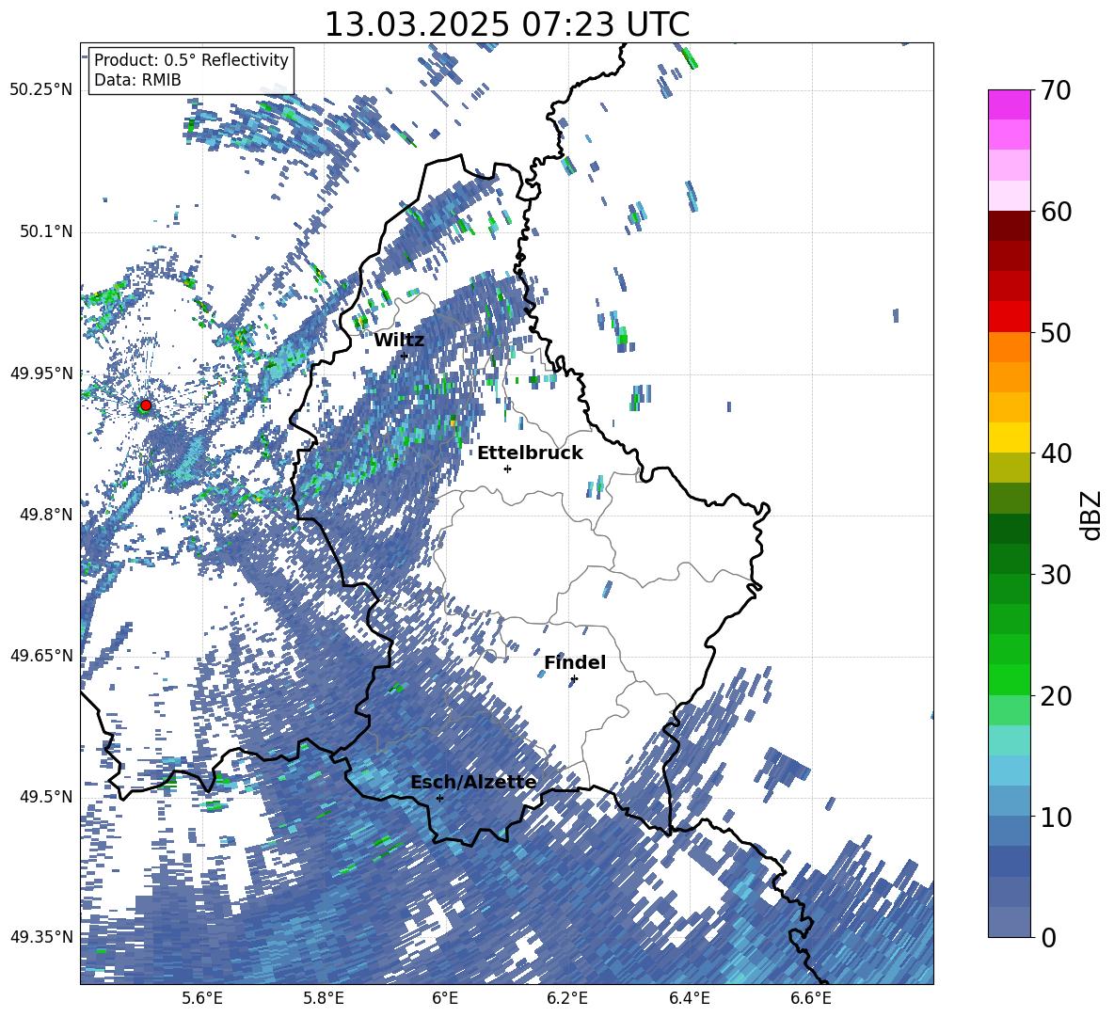Click the colorbar tick label 20
The image size is (1114, 1017).
1056,696
